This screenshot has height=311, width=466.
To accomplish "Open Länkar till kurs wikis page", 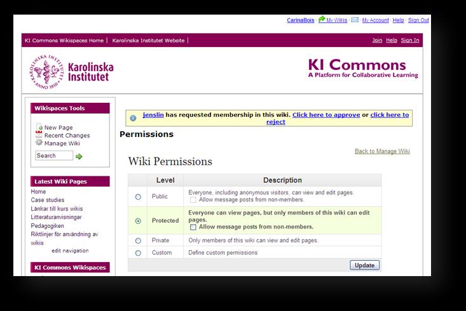I will tap(57, 209).
